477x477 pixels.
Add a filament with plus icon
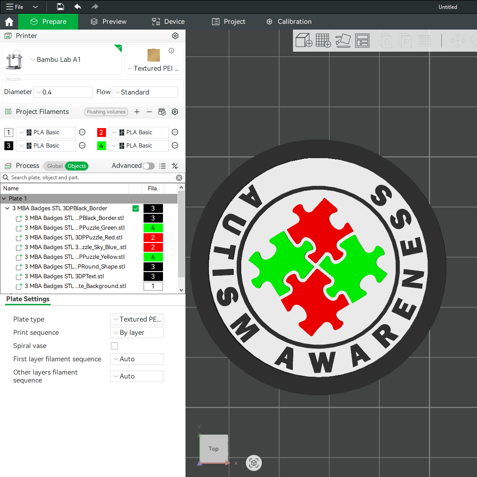[137, 112]
